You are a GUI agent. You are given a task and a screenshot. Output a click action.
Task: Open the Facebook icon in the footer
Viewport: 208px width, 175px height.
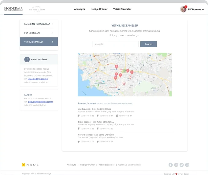coord(171,165)
